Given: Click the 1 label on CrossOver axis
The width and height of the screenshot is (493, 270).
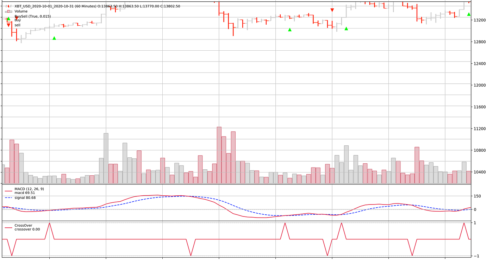Looking at the screenshot, I should tap(475, 223).
